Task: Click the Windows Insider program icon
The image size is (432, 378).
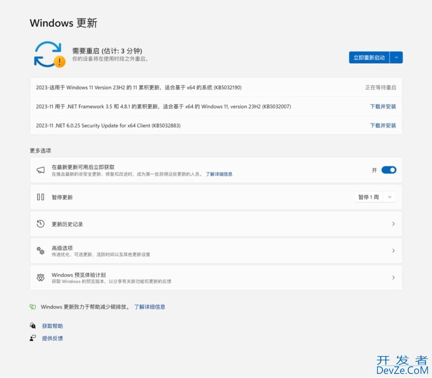Action: [x=40, y=277]
